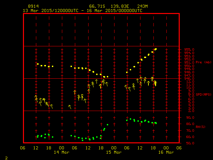Pick humidity tick label 50.0
This screenshot has width=213, height=160.
[x=190, y=143]
